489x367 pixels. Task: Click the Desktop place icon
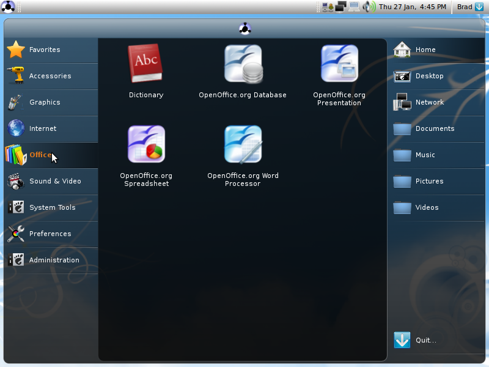402,76
